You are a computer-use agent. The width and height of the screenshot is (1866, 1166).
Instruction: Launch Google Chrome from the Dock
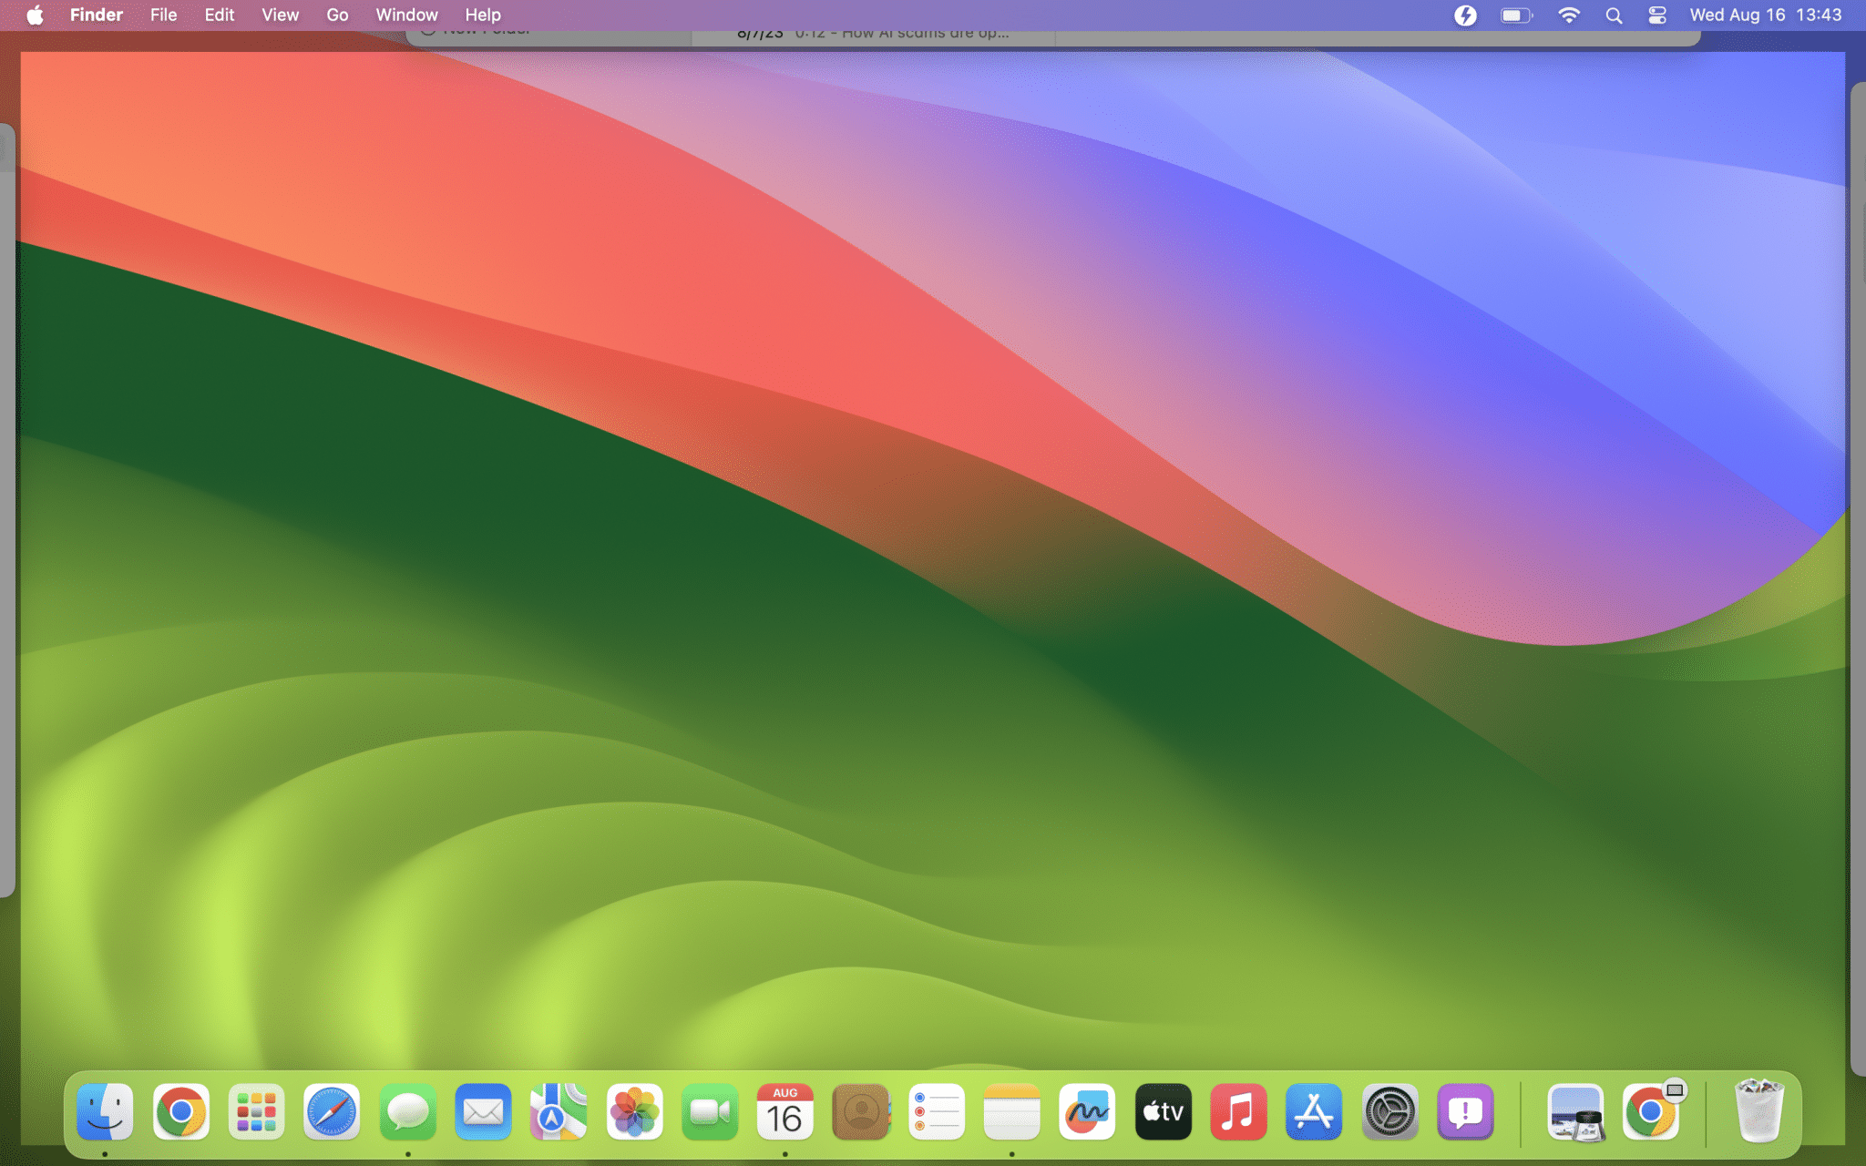coord(181,1112)
